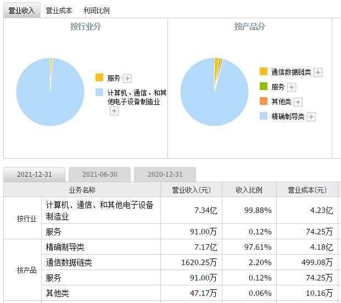Viewport: 341px width, 303px height.
Task: Open the 2020-12-31 report tab
Action: [x=165, y=175]
